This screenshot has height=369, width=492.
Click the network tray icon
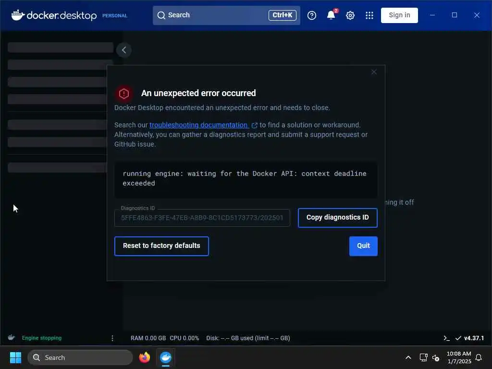tap(424, 357)
